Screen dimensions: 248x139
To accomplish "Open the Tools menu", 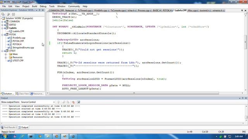I will pyautogui.click(x=52, y=6).
